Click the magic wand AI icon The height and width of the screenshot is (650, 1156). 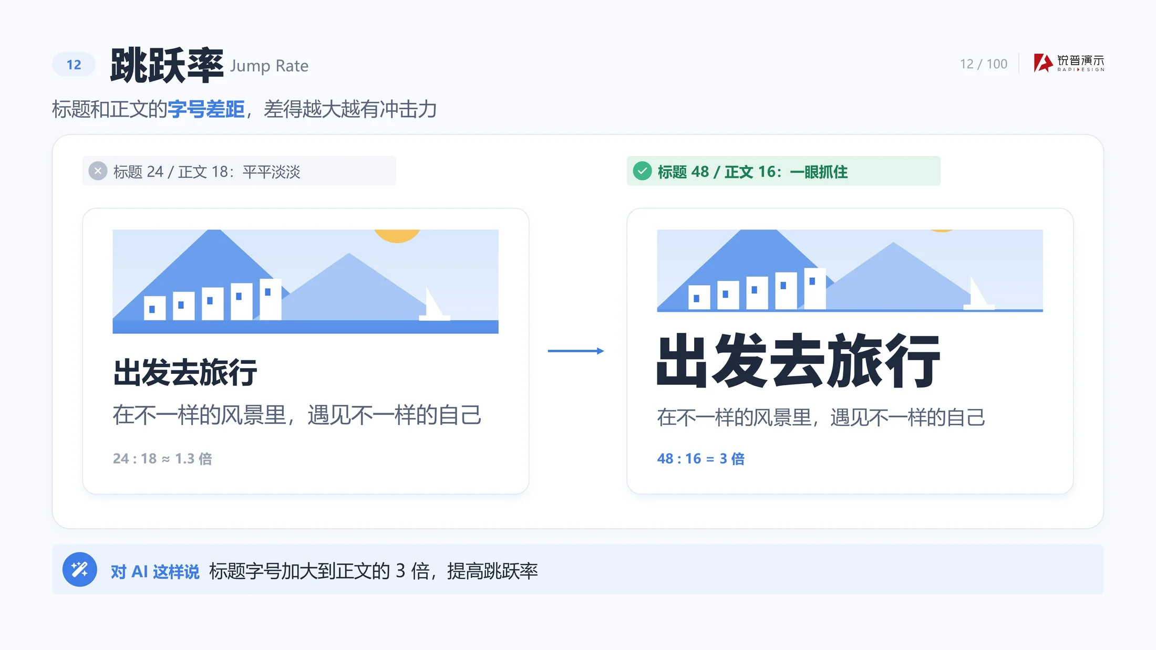[79, 570]
